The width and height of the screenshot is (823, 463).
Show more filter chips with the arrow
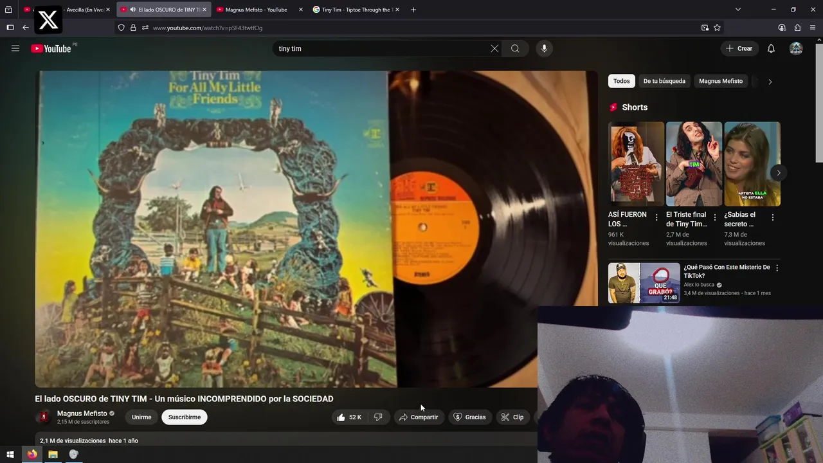770,82
